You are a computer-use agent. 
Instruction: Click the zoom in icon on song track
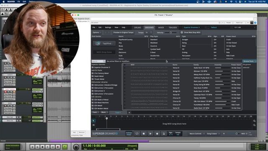(x=254, y=121)
